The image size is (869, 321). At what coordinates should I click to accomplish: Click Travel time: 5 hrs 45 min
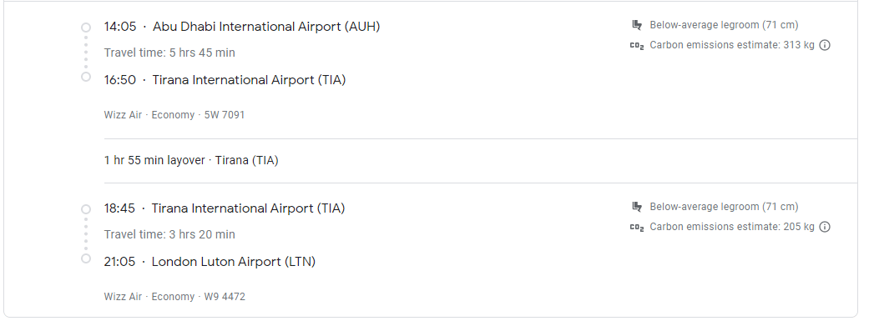click(x=169, y=53)
